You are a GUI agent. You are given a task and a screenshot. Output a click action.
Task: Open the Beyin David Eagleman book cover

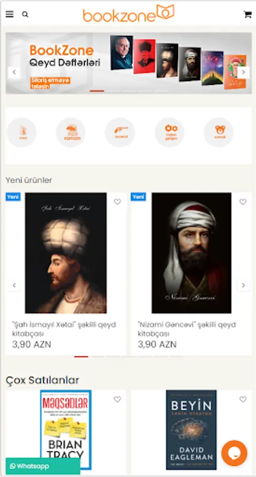(x=191, y=430)
